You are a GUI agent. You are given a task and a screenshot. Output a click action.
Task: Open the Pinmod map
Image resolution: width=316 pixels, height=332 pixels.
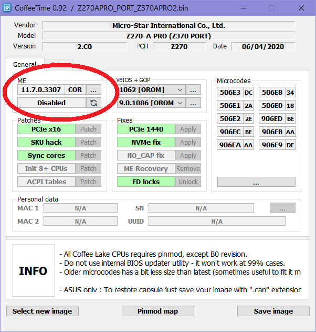[x=158, y=311]
